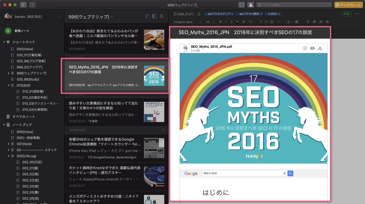The width and height of the screenshot is (365, 204).
Task: Open the ツイートカウンター Chrome拡張機能 note
Action: pyautogui.click(x=116, y=148)
